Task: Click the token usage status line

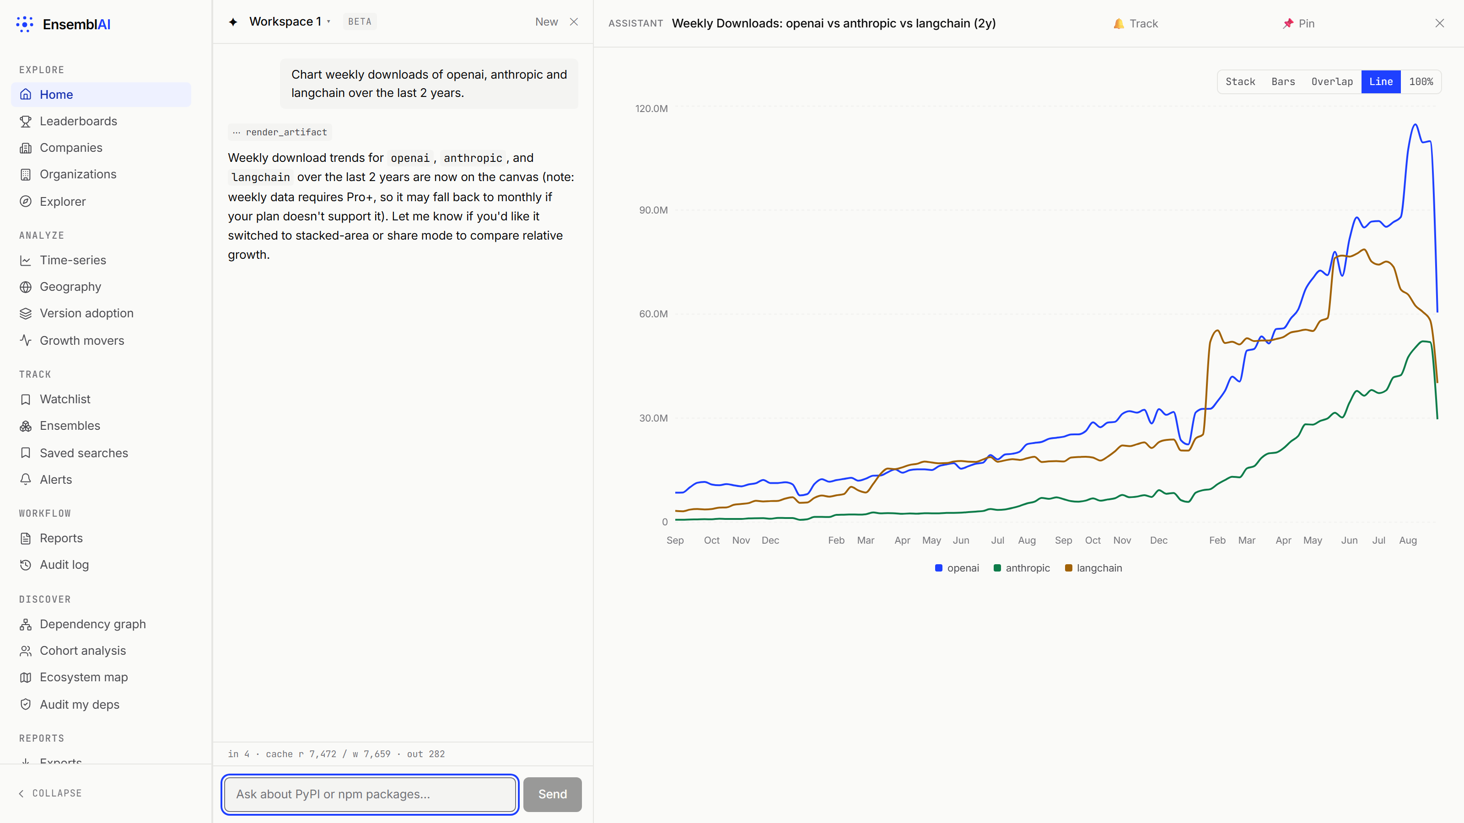Action: click(x=336, y=754)
